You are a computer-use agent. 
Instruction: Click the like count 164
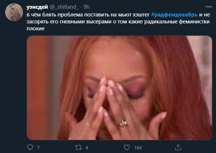[x=138, y=148]
